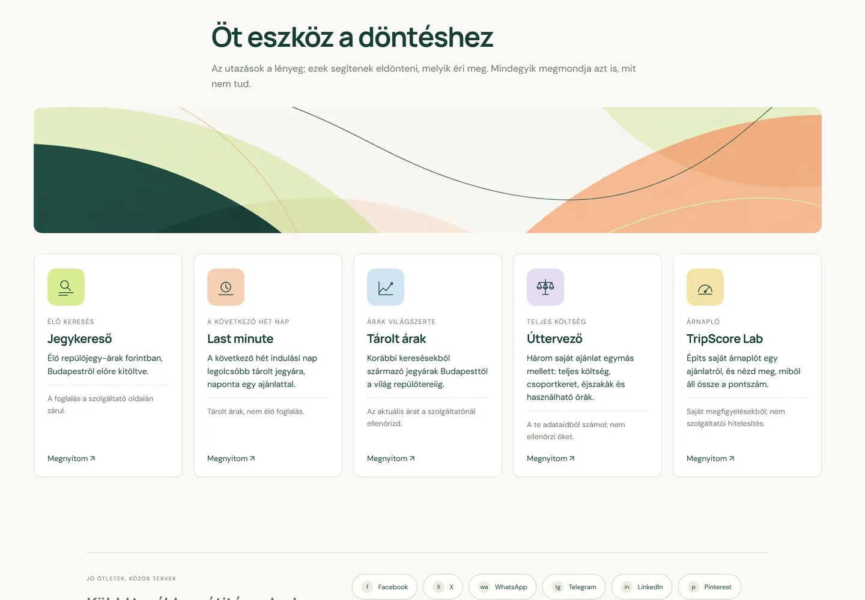Click the 'JÓ ÖTLETEK, KÖZÖS TERVEK' label
Screen dimensions: 865x600
[132, 579]
